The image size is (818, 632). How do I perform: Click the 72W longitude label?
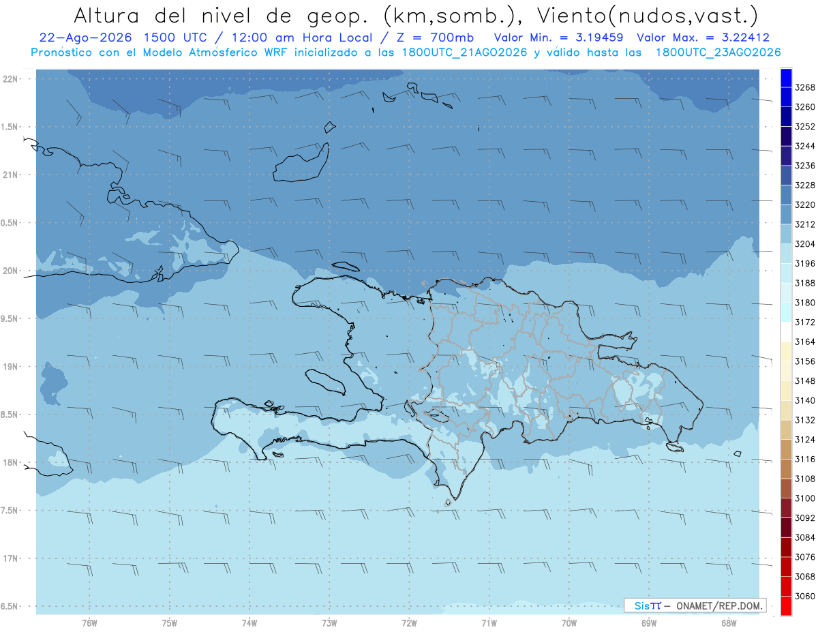(x=410, y=623)
